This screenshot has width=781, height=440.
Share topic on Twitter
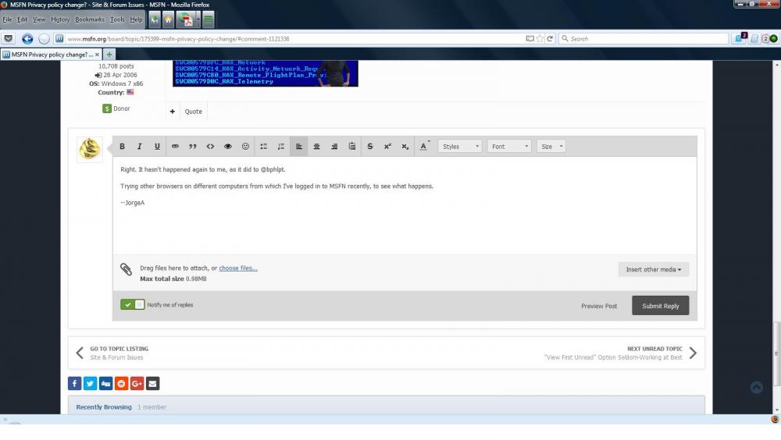pos(90,383)
